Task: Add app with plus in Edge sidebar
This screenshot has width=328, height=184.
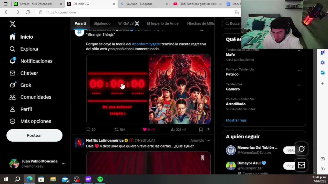Action: point(323,84)
